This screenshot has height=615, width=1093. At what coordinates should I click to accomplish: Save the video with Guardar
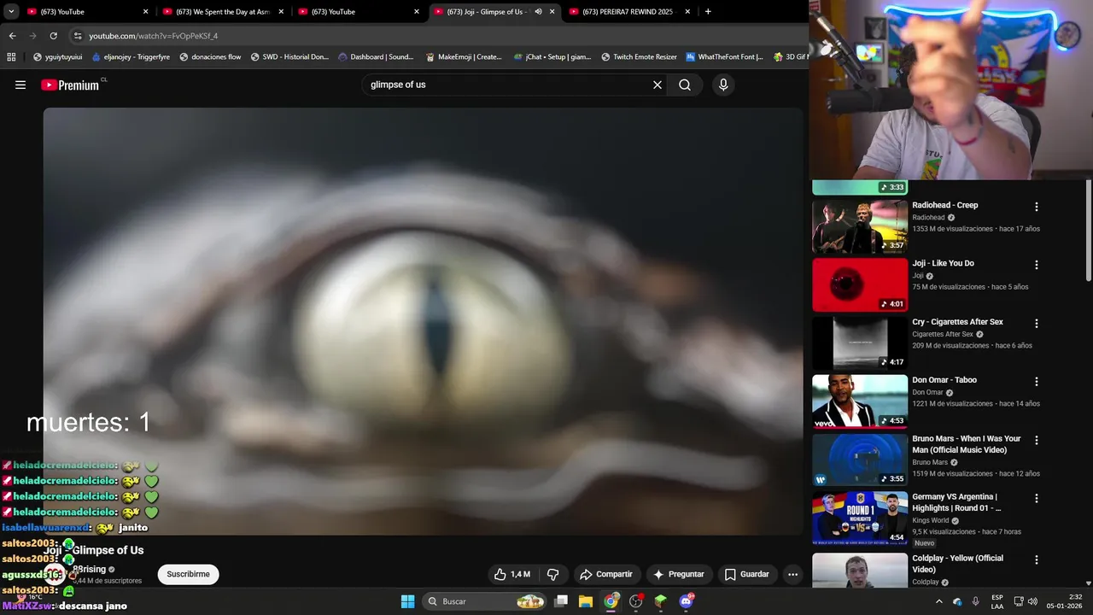[x=747, y=574]
